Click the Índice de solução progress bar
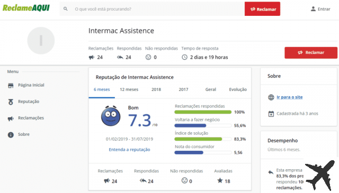The height and width of the screenshot is (193, 339). point(203,139)
